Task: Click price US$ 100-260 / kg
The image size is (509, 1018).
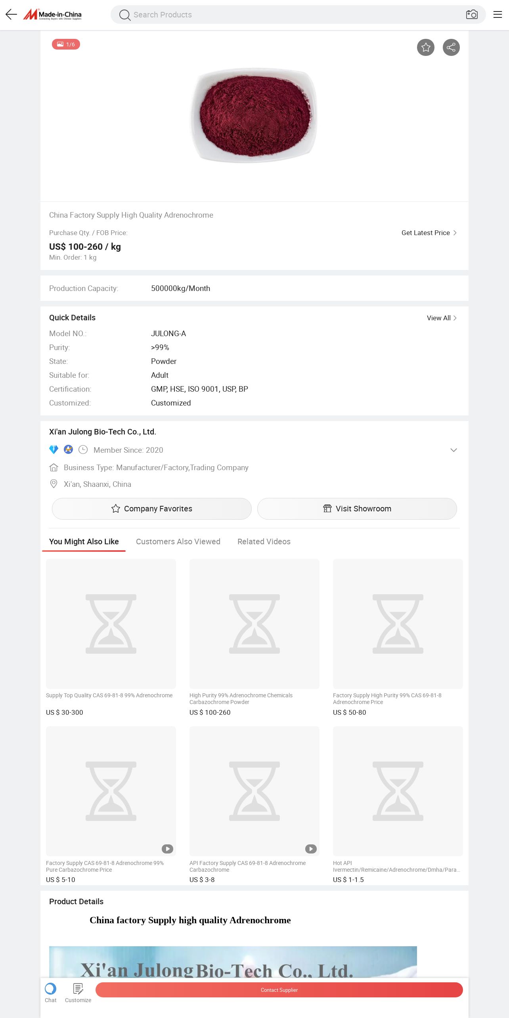Action: pos(85,247)
